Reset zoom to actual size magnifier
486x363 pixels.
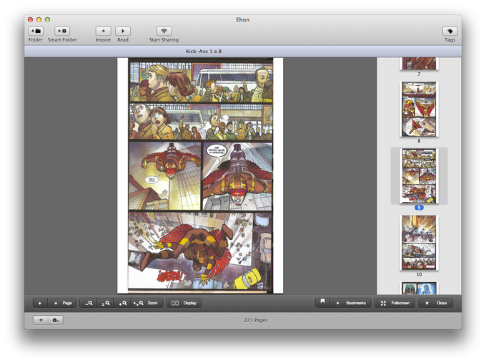point(105,303)
